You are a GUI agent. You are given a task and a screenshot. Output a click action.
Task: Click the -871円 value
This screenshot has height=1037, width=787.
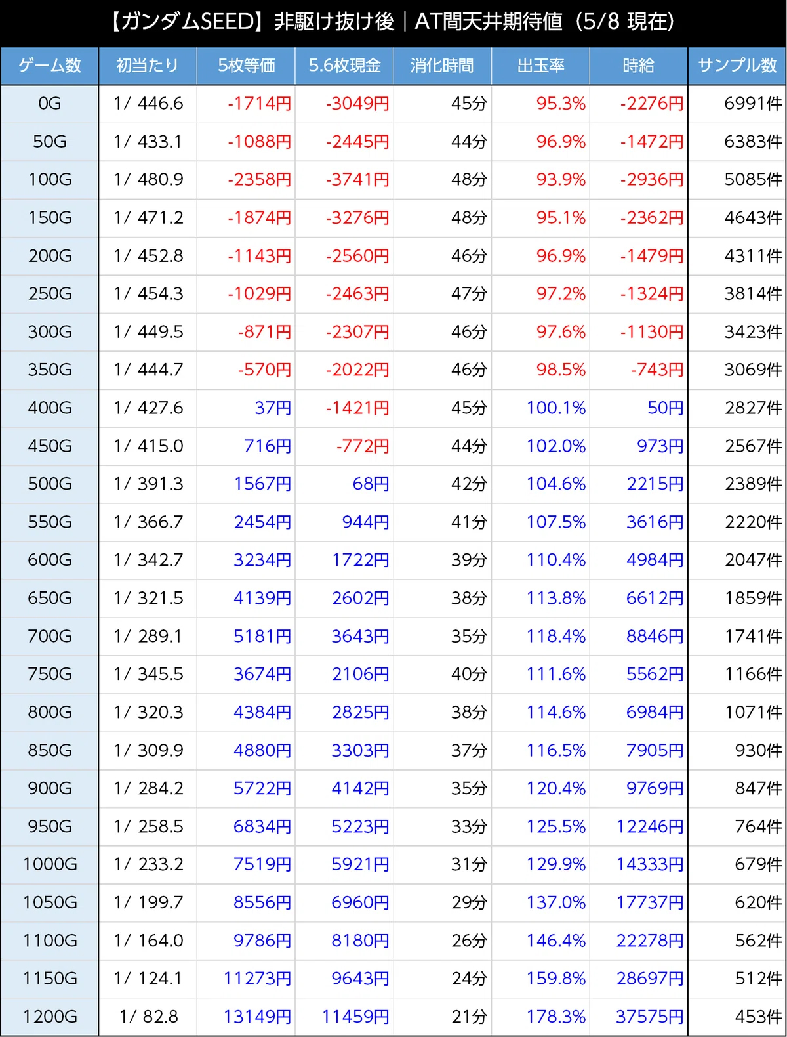[x=264, y=332]
